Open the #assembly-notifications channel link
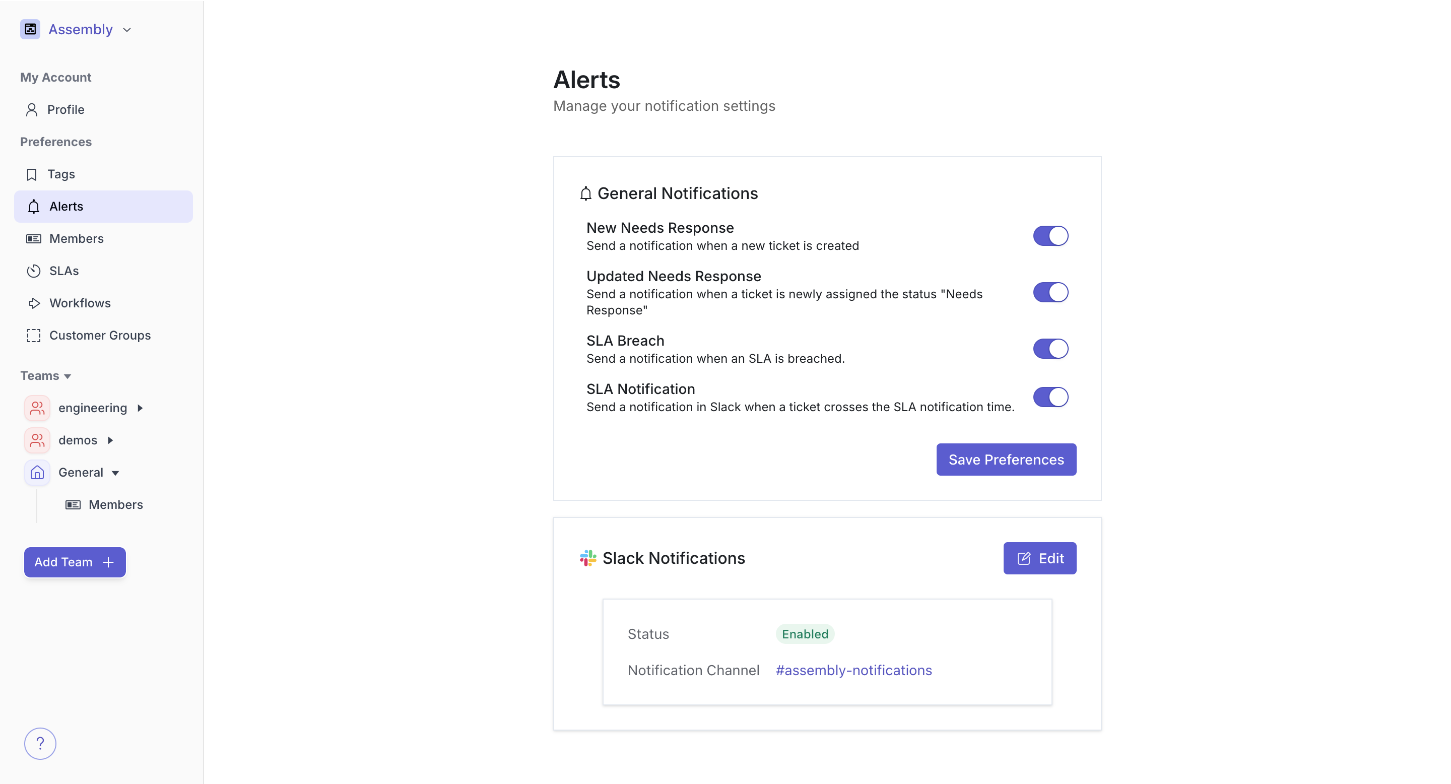 (853, 670)
